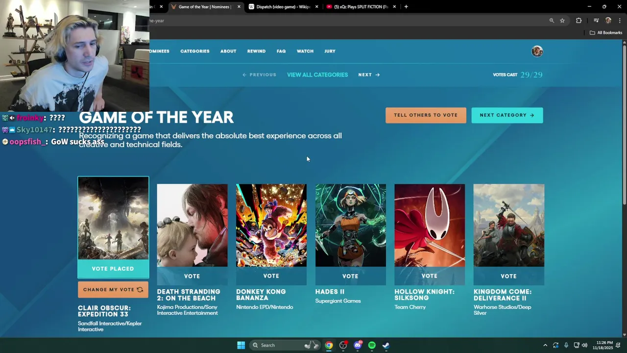The height and width of the screenshot is (353, 627).
Task: Switch to the Dispatch (video game) Wikipedia tab
Action: point(283,7)
